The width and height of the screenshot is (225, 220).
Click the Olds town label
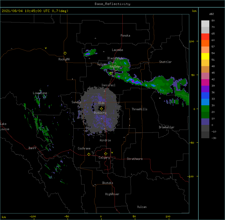pos(101,103)
